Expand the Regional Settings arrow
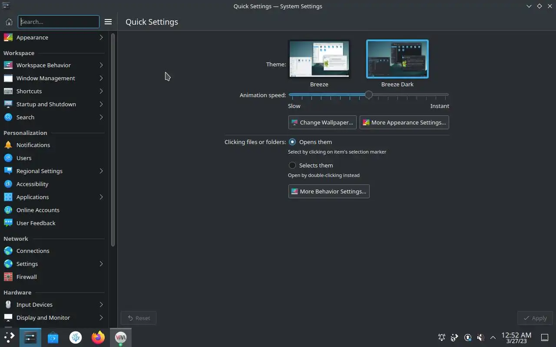556x347 pixels. click(101, 171)
